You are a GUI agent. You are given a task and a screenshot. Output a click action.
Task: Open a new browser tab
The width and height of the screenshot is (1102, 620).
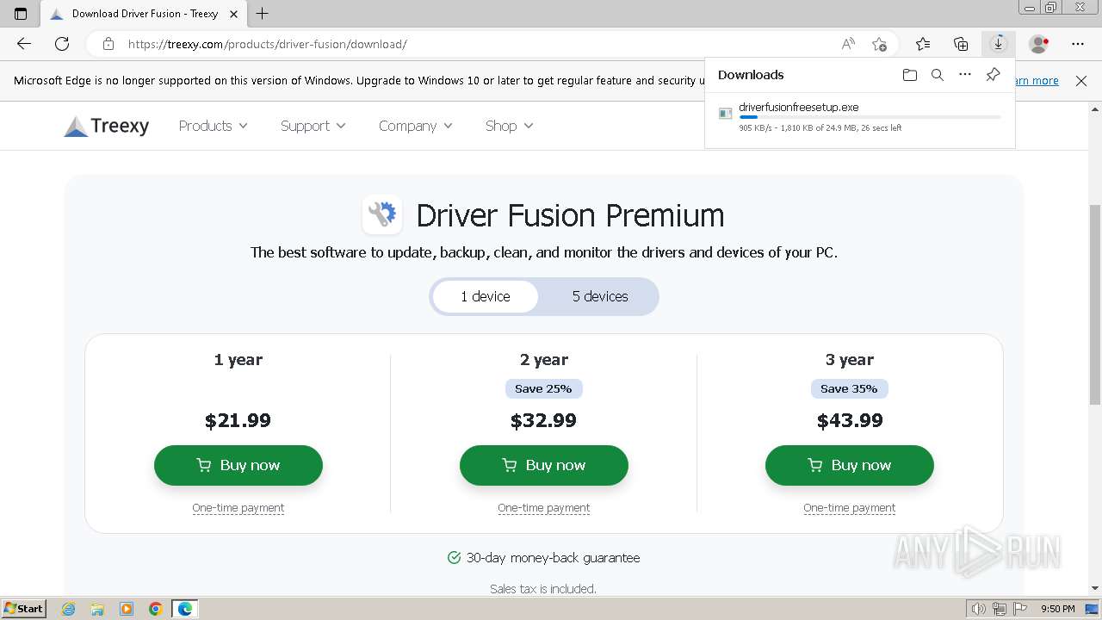tap(263, 14)
